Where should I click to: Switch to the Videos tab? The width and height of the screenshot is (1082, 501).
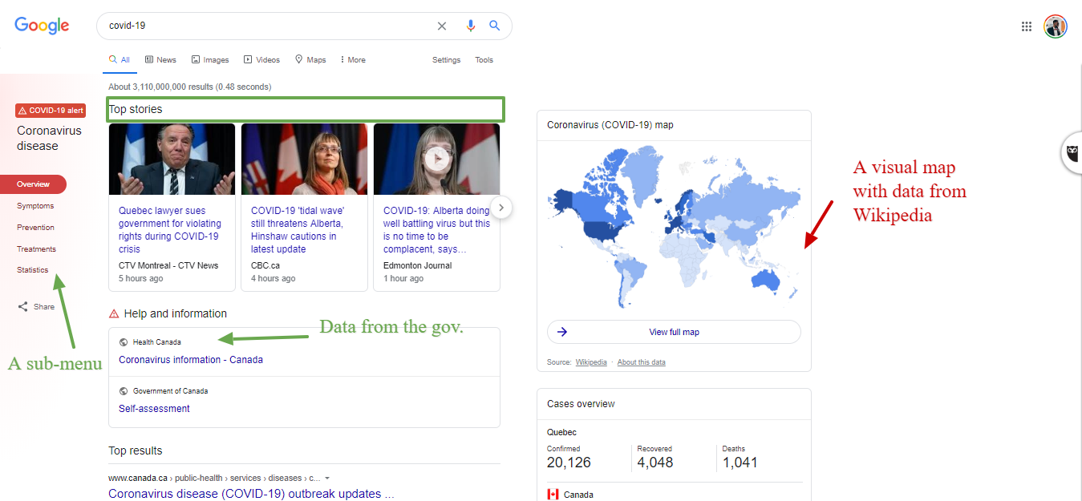[262, 60]
